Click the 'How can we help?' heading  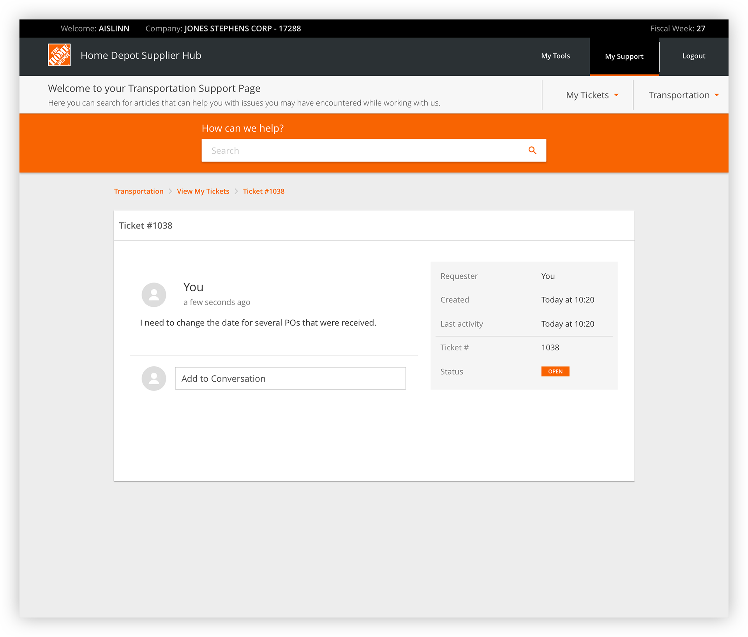click(x=243, y=128)
